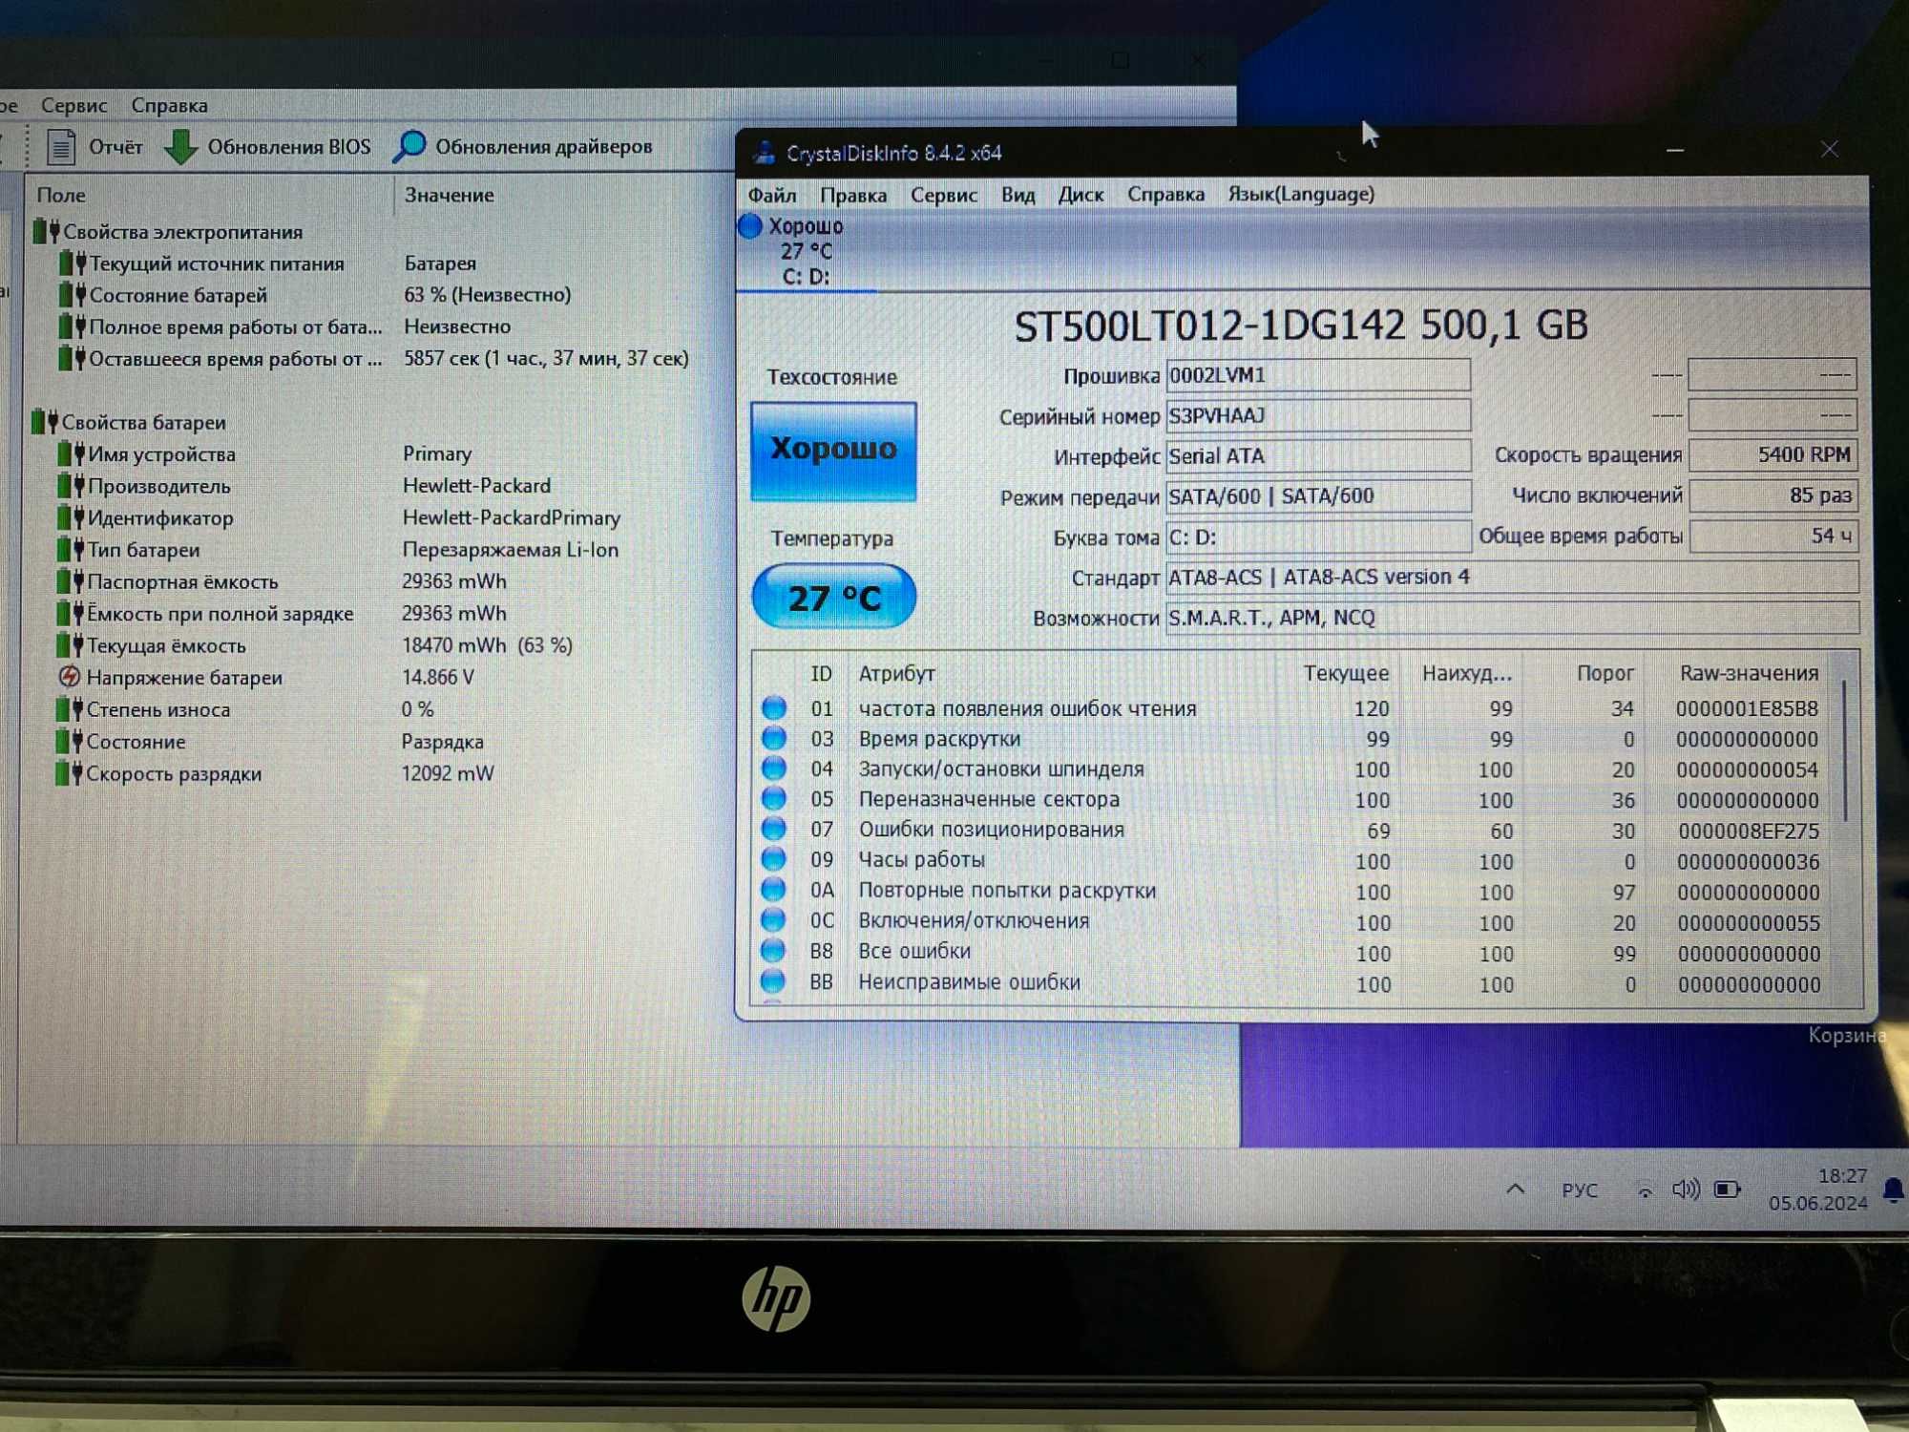Click the РУС language indicator in the taskbar
Screen dimensions: 1909x1432
(x=1579, y=1190)
